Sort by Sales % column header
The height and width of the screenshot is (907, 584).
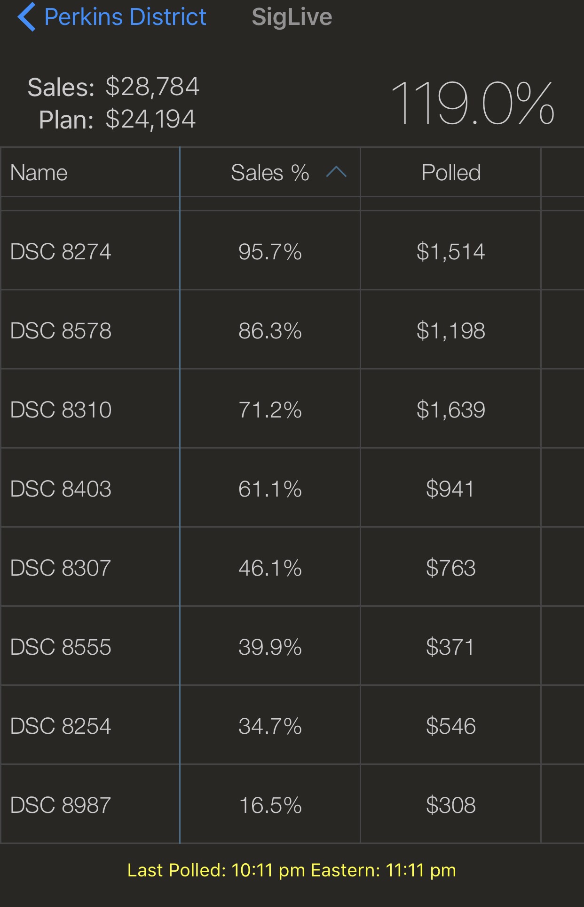click(269, 172)
